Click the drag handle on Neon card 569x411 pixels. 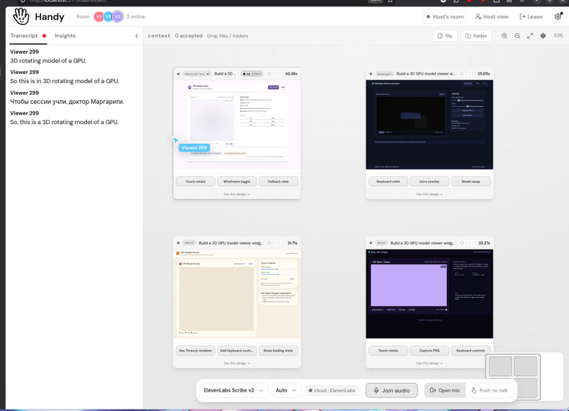371,243
